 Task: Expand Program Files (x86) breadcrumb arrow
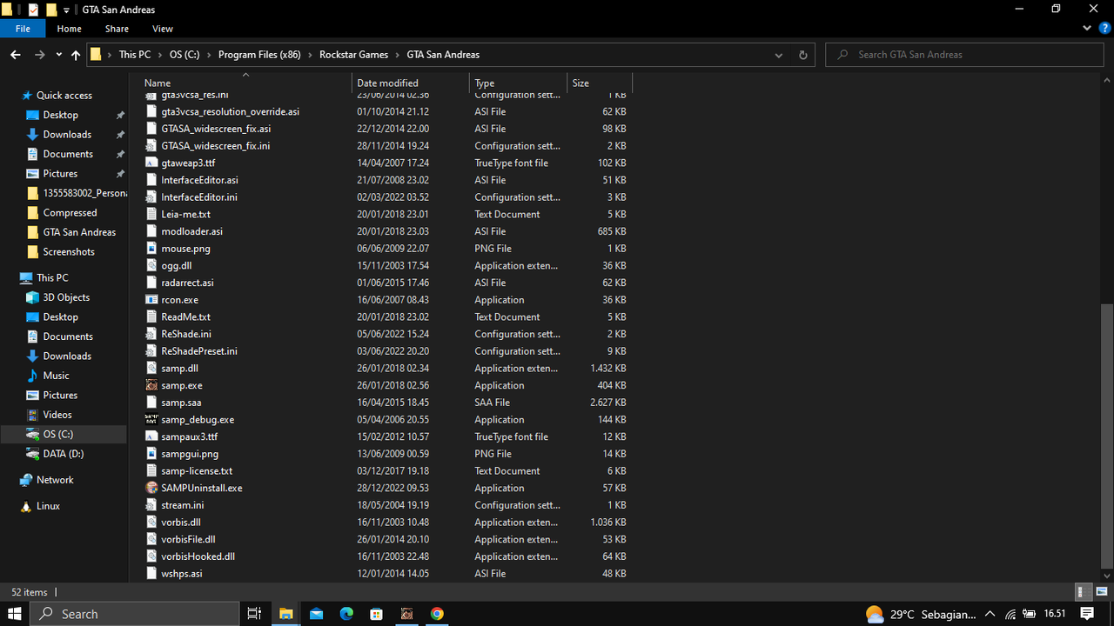[310, 55]
